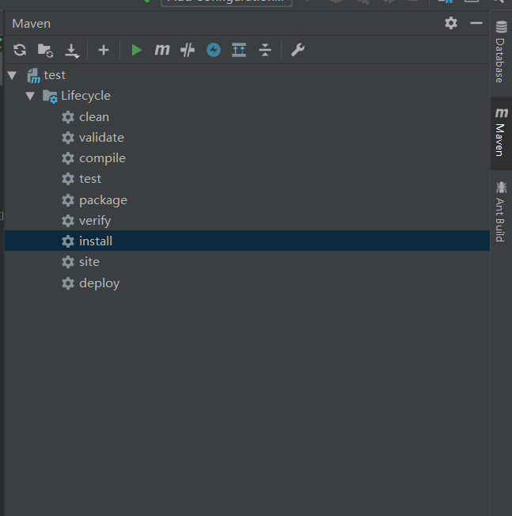Toggle offline mode icon
512x516 pixels.
coord(188,50)
